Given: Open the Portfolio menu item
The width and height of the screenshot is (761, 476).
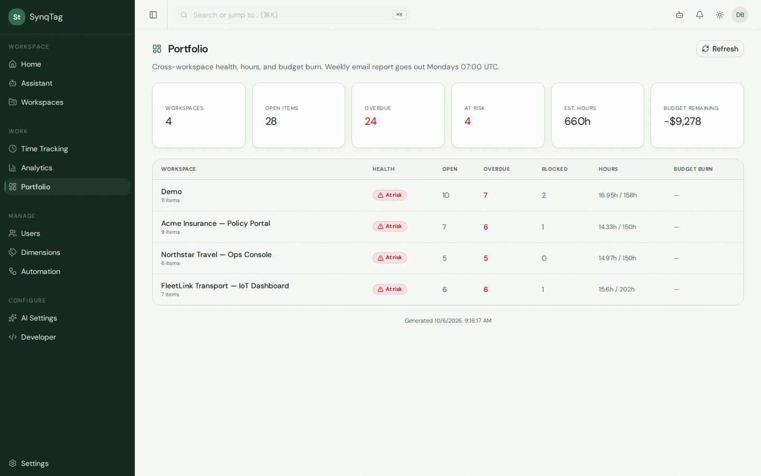Looking at the screenshot, I should 67,187.
